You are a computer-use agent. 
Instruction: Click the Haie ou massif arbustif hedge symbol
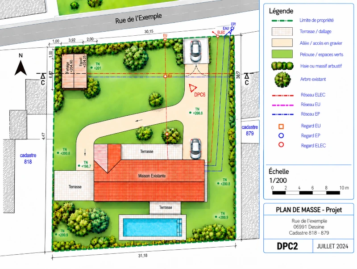pos(282,66)
